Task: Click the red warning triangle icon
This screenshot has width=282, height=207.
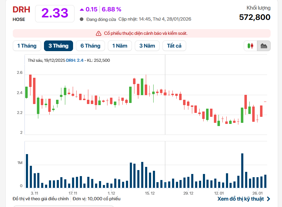Action: coord(99,33)
